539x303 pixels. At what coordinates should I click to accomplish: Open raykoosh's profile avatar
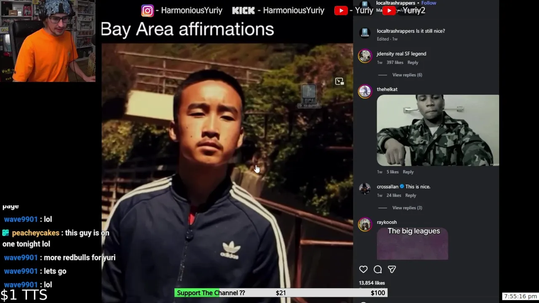pyautogui.click(x=365, y=224)
